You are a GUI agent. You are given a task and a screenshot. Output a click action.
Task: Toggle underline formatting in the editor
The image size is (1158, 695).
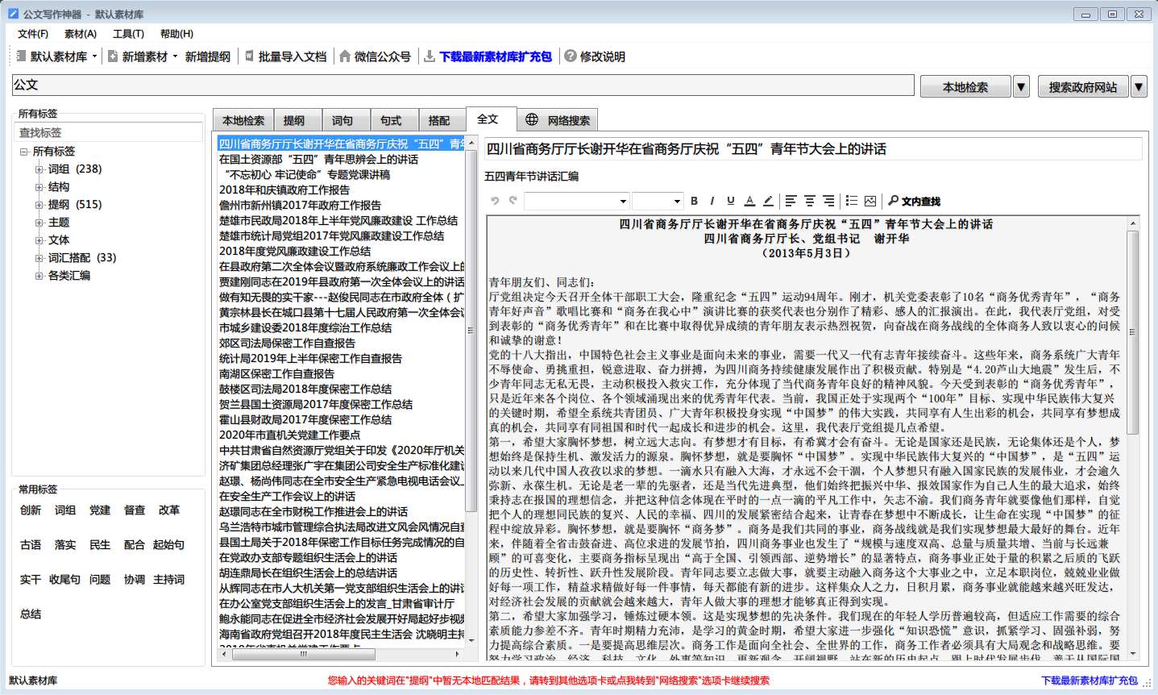[x=730, y=201]
